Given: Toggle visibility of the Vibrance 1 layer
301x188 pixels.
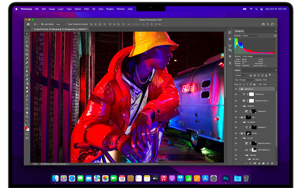Looking at the screenshot, I should point(236,127).
